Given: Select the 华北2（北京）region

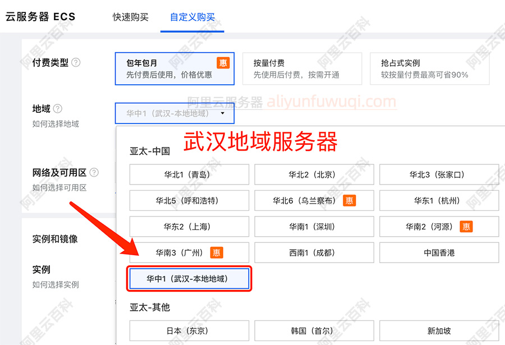Looking at the screenshot, I should [x=314, y=174].
